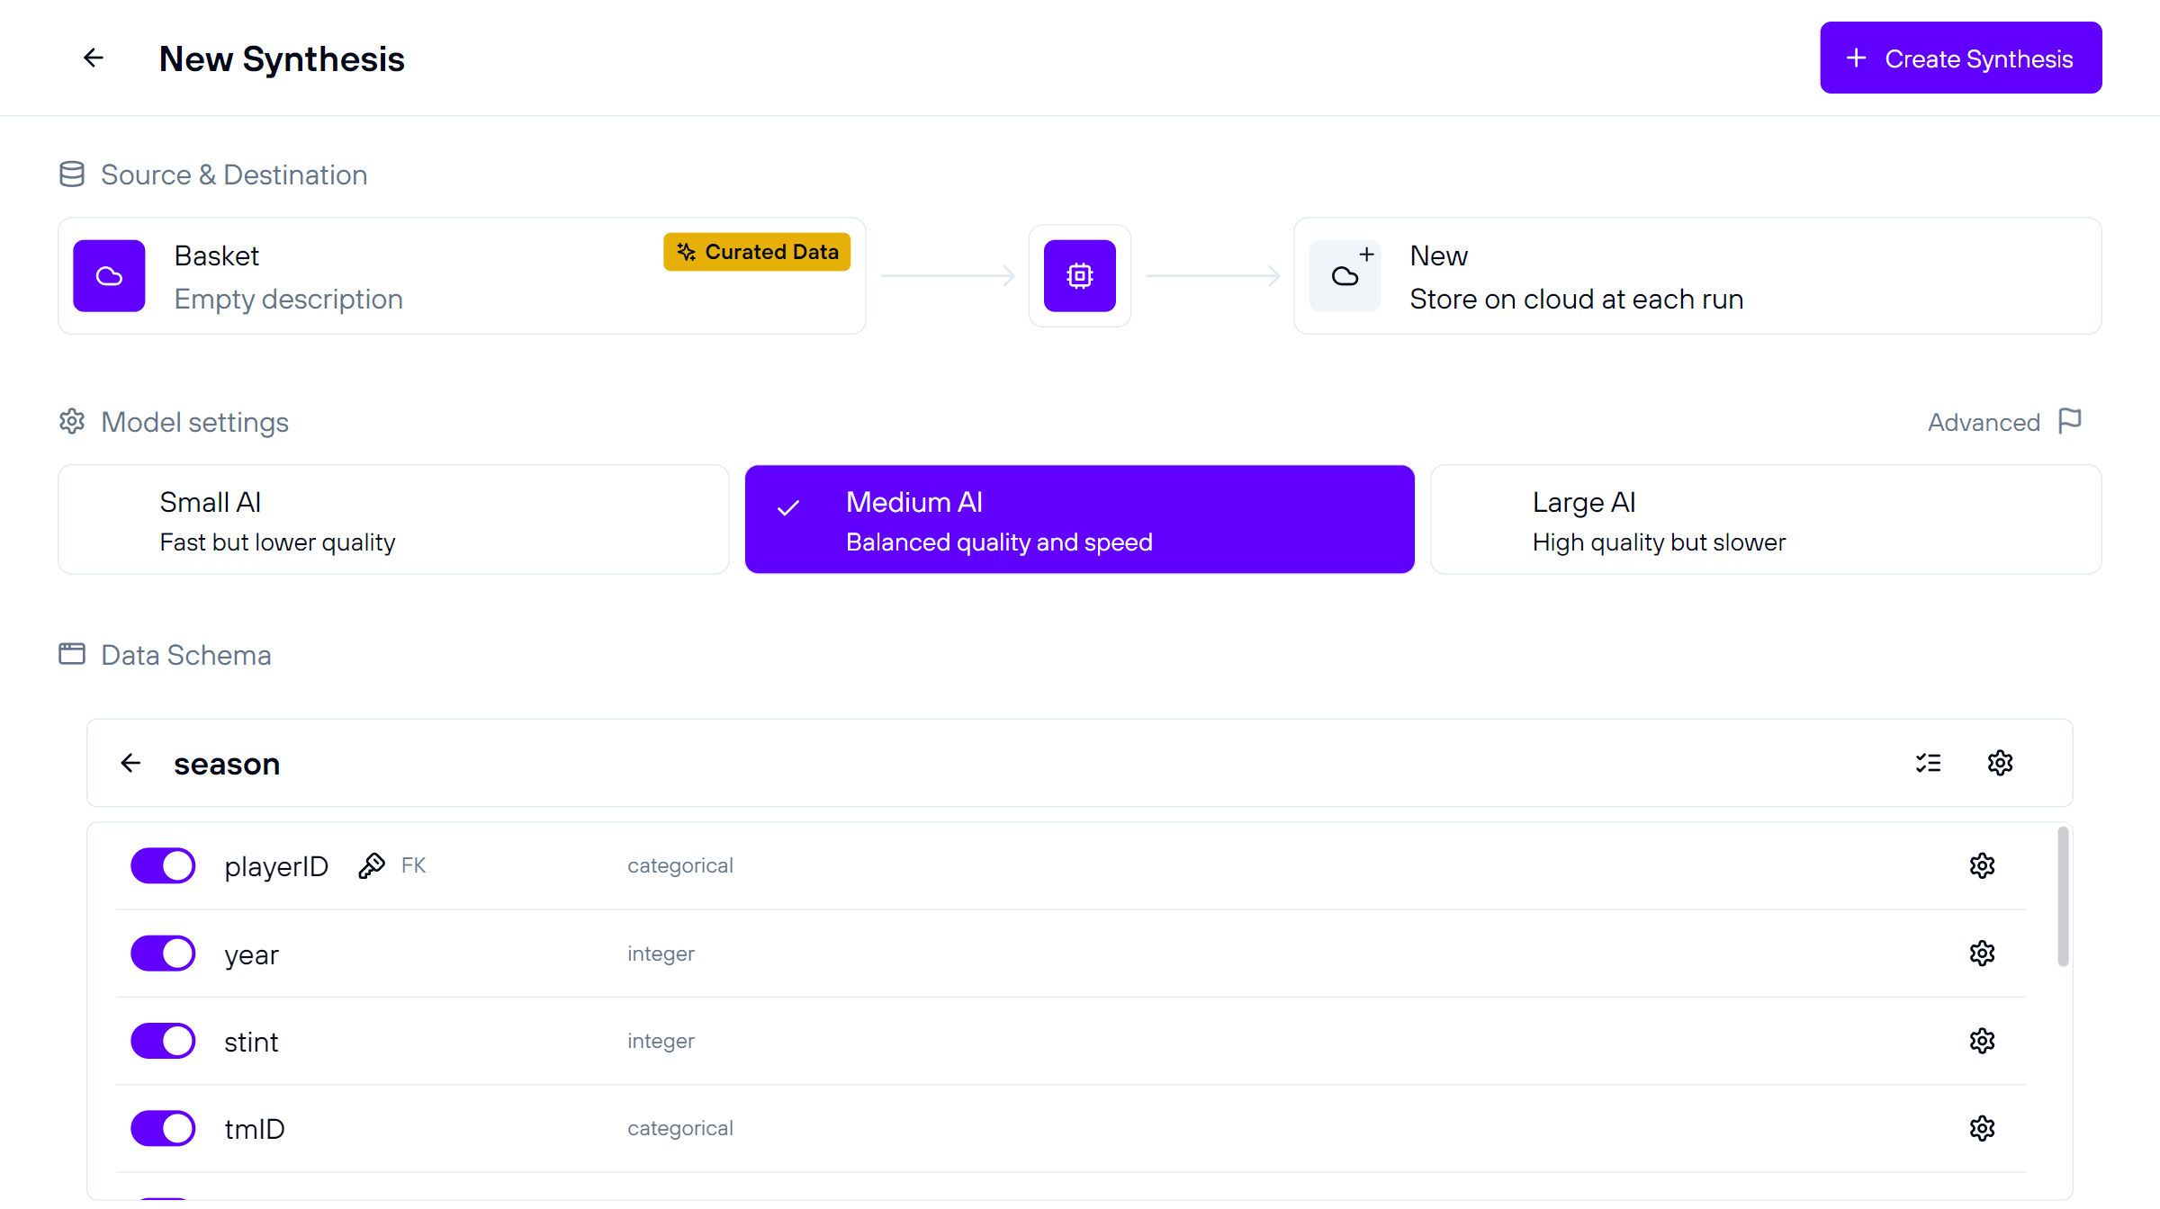Screen dimensions: 2160x1209
Task: Select the Small AI model option
Action: (393, 520)
